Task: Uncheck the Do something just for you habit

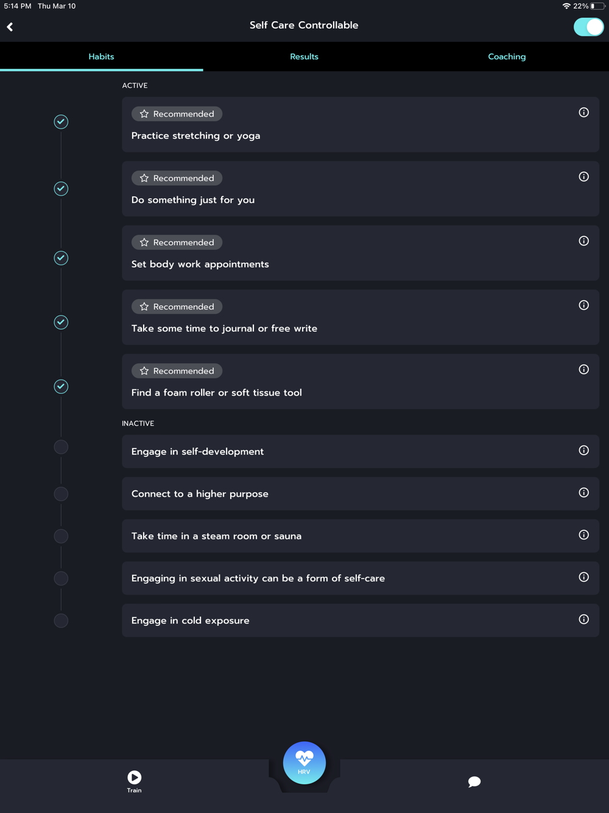Action: (x=61, y=189)
